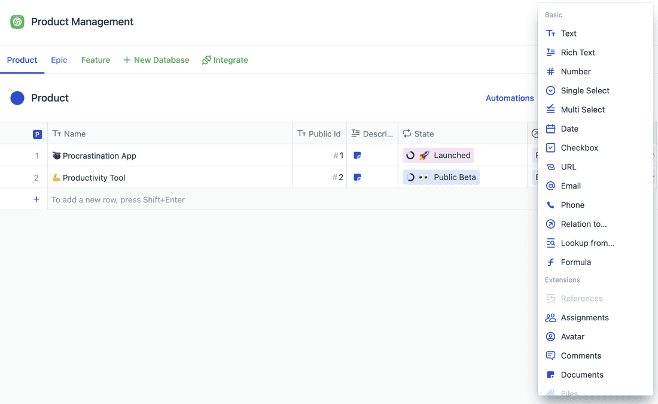This screenshot has width=658, height=404.
Task: Click the add new row input field
Action: [239, 199]
